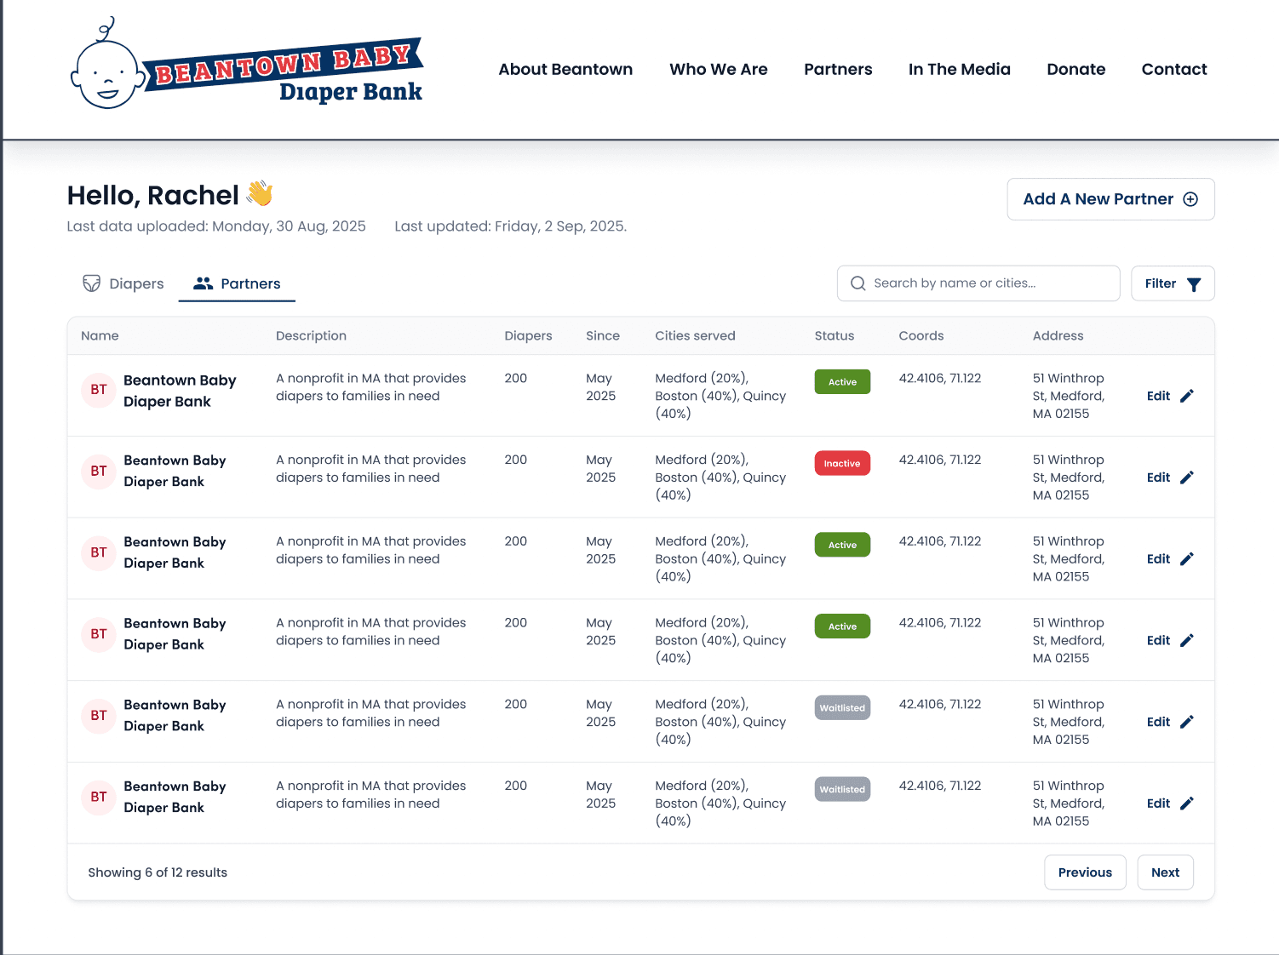Click the red Inactive status badge

click(841, 464)
